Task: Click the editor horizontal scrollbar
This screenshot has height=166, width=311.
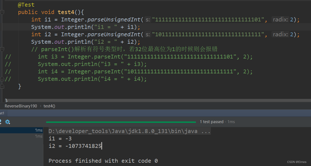Action: (158, 100)
